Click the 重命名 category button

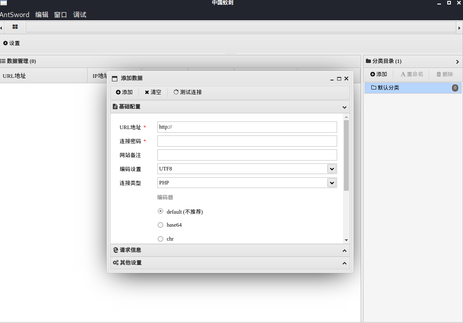pyautogui.click(x=412, y=74)
